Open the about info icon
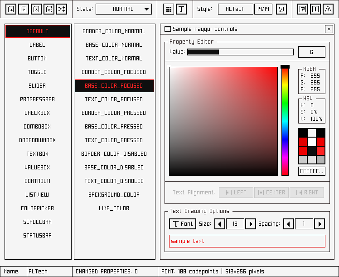 click(315, 9)
